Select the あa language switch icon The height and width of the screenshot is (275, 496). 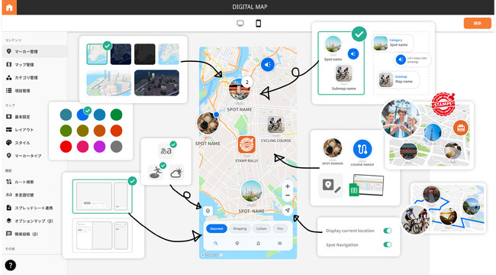166,150
